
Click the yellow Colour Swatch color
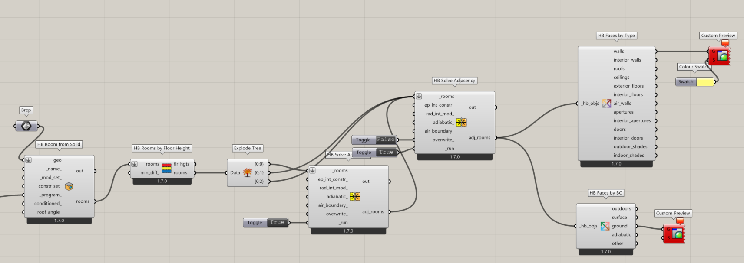click(704, 82)
